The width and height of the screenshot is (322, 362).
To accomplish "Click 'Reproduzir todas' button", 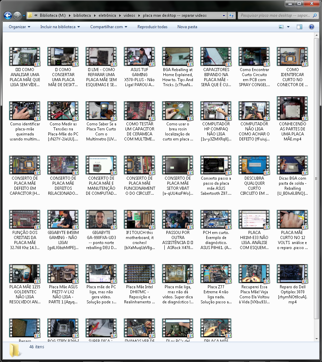I will click(152, 27).
